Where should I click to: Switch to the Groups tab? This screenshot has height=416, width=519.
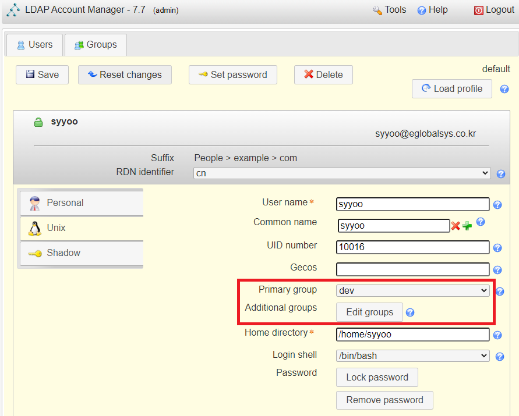95,44
